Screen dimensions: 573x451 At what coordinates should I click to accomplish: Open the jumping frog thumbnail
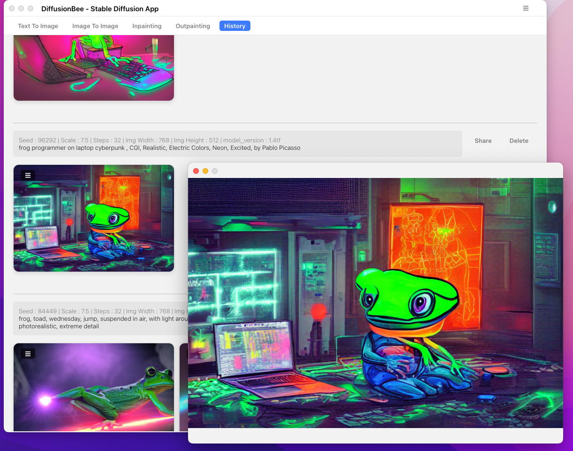(x=94, y=393)
